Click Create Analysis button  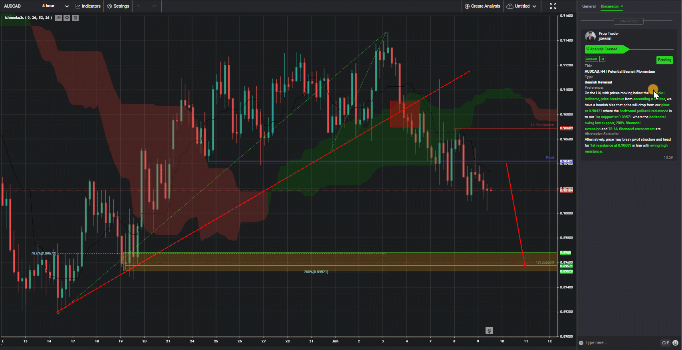coord(482,6)
